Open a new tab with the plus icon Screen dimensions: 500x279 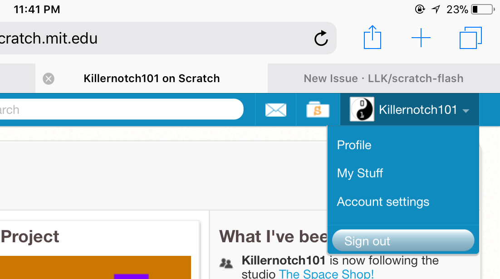tap(421, 38)
